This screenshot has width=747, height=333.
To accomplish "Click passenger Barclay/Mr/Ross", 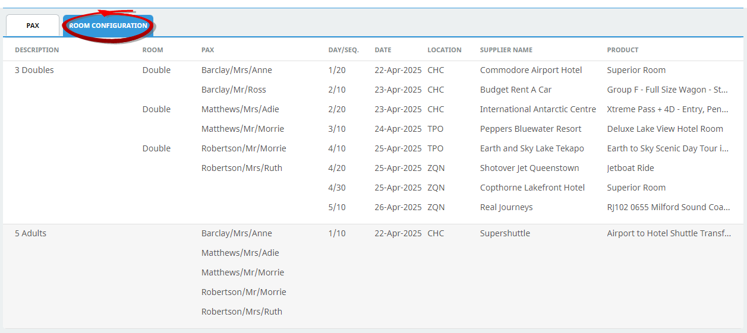I will pos(234,90).
